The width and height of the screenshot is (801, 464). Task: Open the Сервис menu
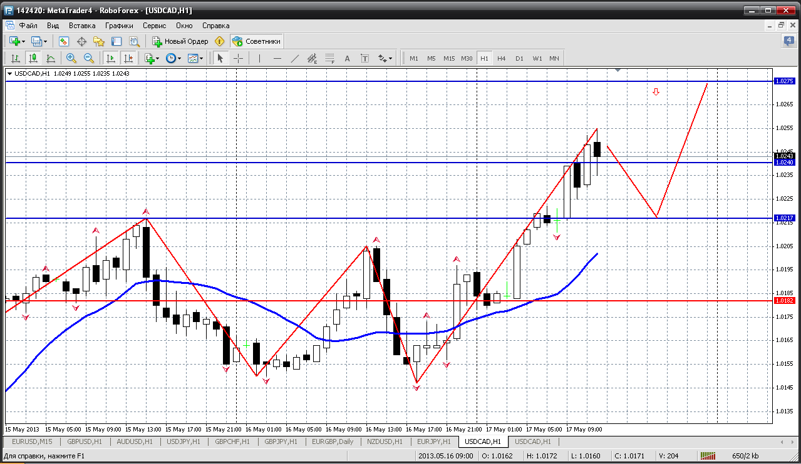pyautogui.click(x=155, y=26)
